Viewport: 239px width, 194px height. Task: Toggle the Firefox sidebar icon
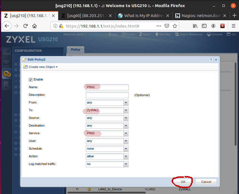click(x=204, y=26)
